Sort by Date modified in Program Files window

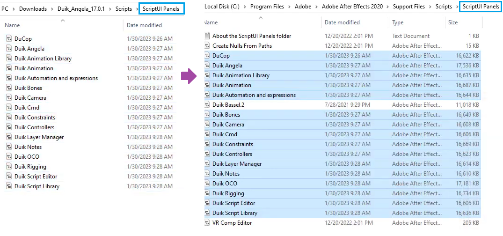click(343, 22)
